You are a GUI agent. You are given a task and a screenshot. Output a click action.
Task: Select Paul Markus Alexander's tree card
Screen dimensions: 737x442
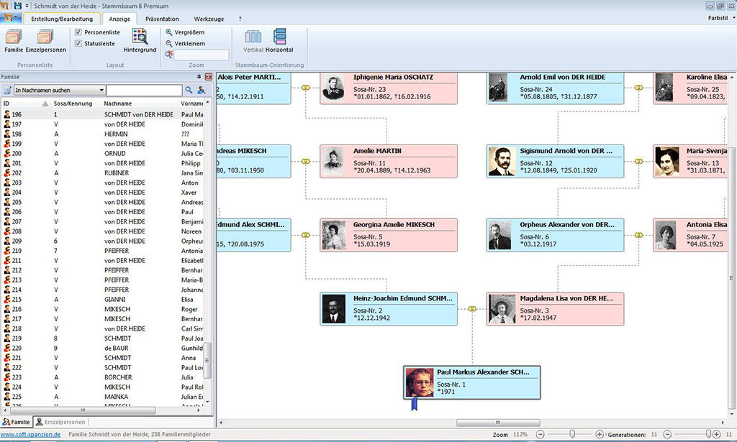coord(472,382)
